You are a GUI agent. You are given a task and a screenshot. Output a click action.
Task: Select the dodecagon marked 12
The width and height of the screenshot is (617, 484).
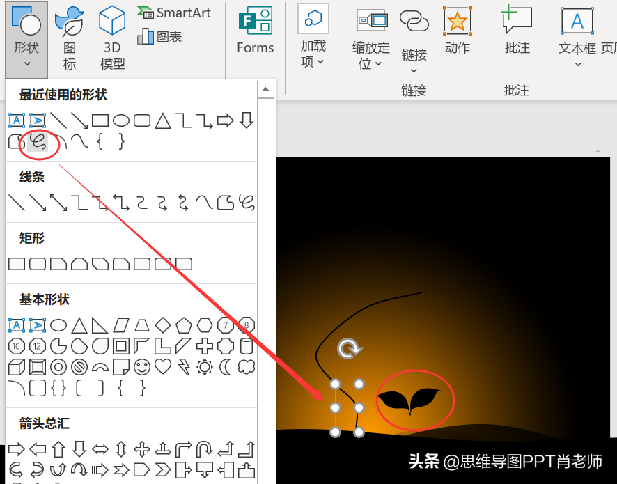pos(38,346)
